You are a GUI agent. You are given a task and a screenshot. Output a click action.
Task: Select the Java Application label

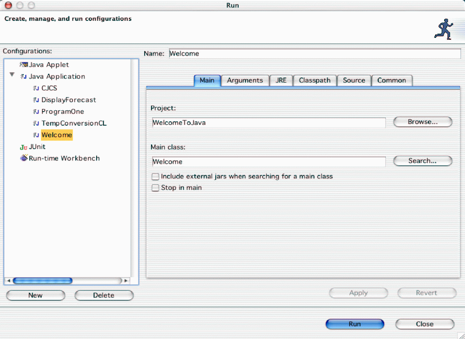point(57,76)
